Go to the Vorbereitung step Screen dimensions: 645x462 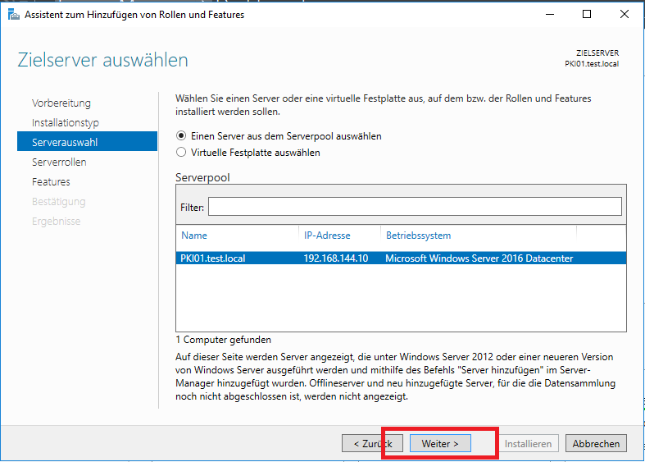click(61, 103)
